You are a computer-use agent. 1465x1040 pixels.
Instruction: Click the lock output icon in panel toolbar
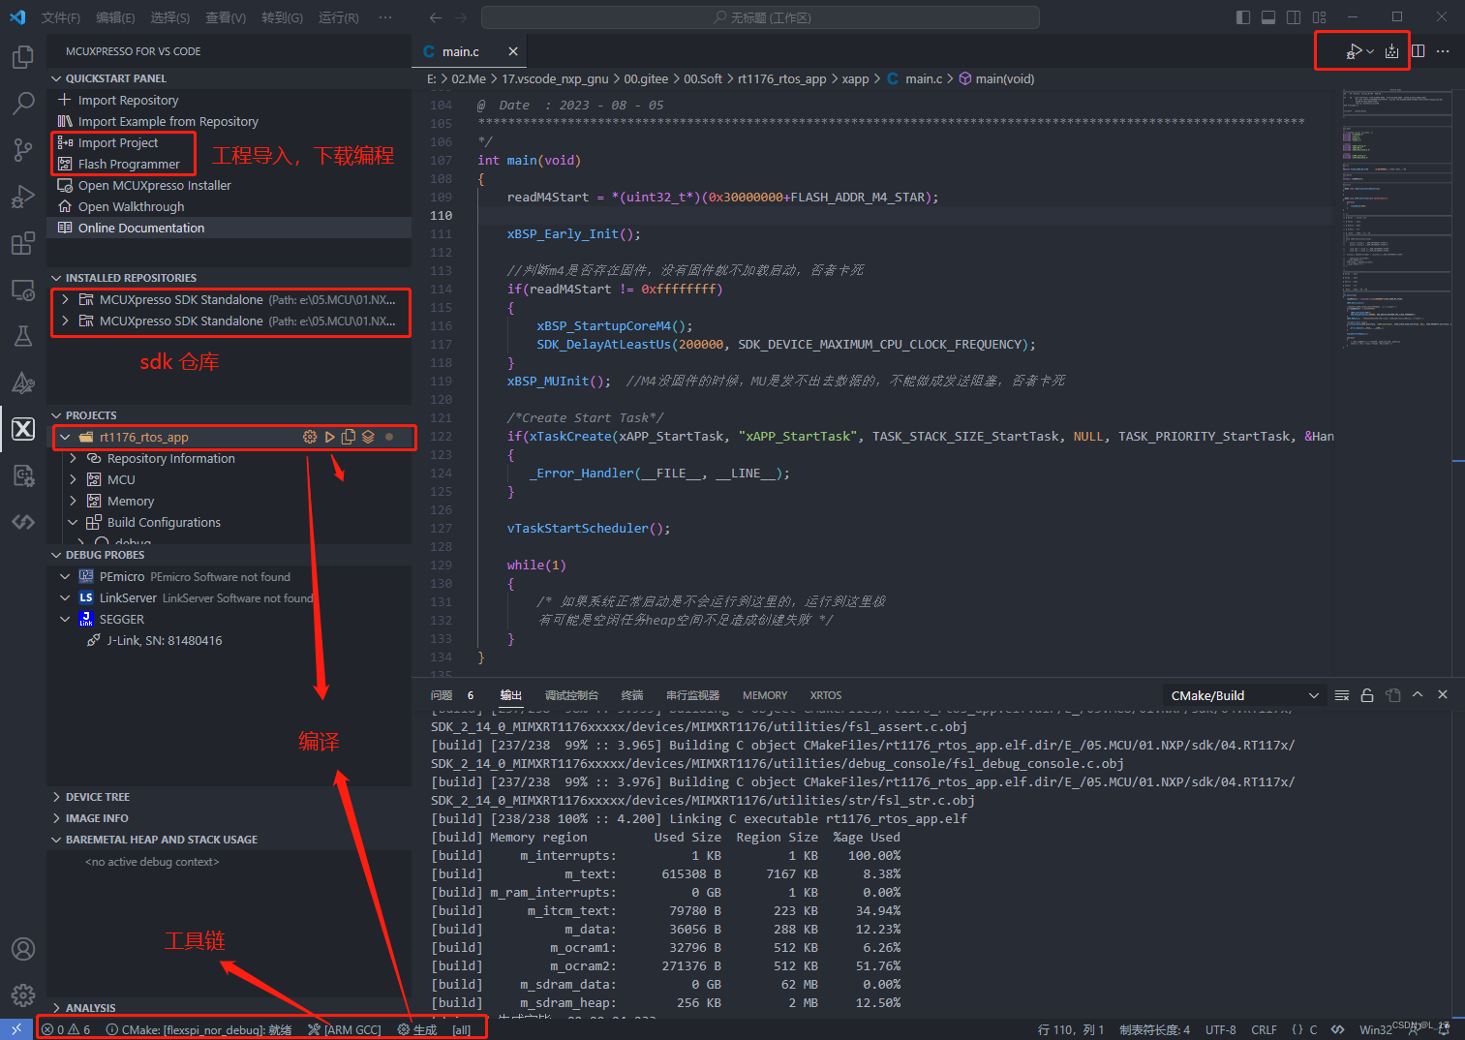click(x=1367, y=694)
